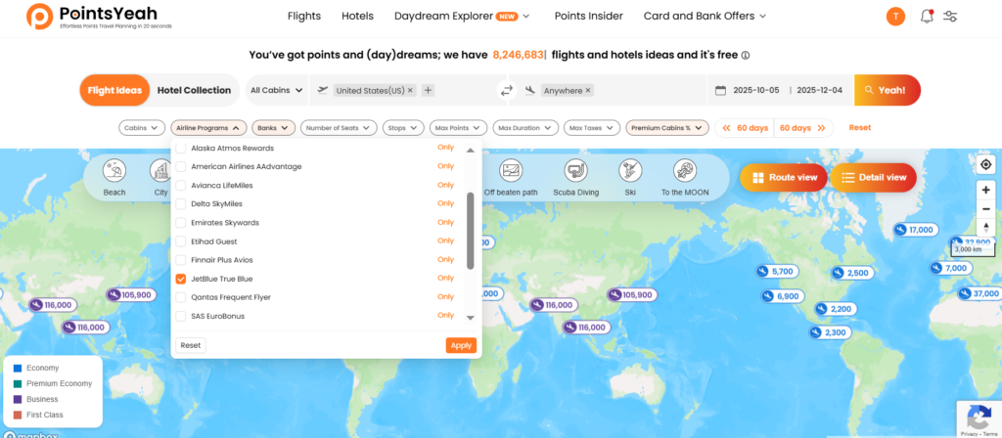Open the All Cabins dropdown

coord(276,90)
